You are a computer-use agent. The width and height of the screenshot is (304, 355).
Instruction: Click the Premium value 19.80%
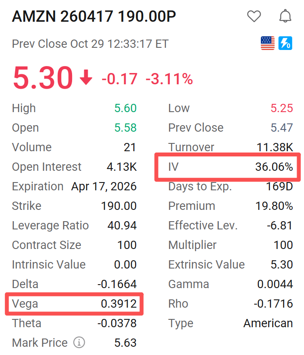tap(274, 206)
